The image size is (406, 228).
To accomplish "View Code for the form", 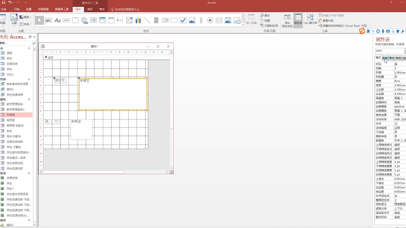I will pos(326,20).
